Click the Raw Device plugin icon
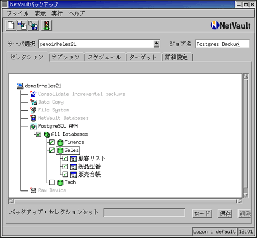This screenshot has height=238, width=257. 34,190
